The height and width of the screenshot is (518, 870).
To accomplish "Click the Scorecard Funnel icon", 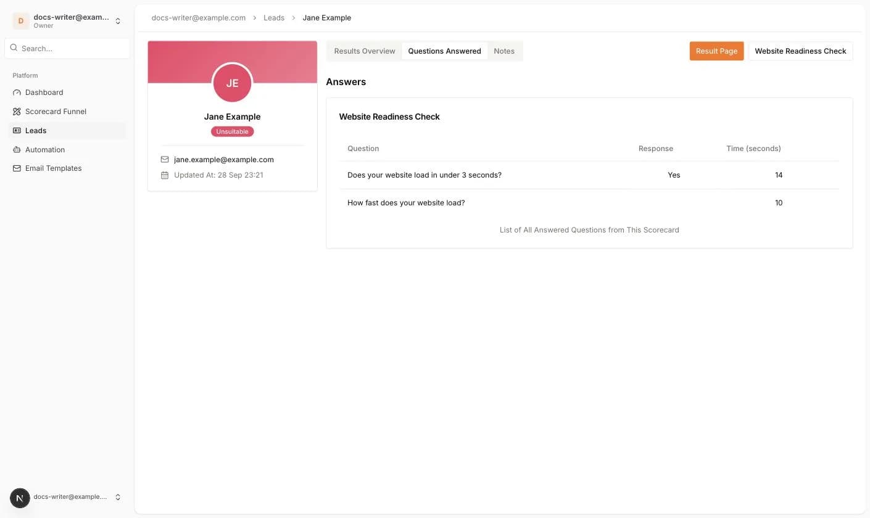I will 17,112.
